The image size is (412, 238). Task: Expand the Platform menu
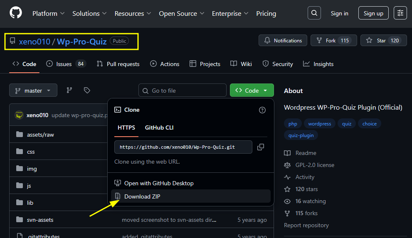pyautogui.click(x=48, y=13)
